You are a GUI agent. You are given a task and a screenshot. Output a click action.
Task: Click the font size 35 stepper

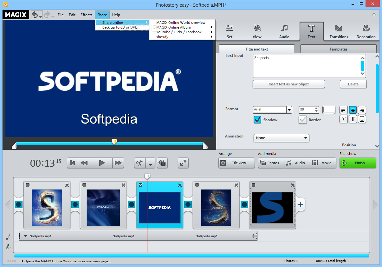tap(316, 110)
